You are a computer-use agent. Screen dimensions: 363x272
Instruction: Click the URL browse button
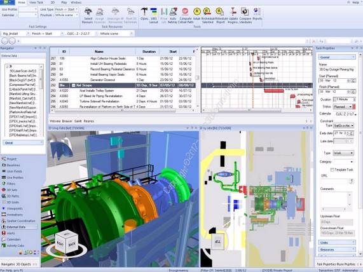click(352, 181)
